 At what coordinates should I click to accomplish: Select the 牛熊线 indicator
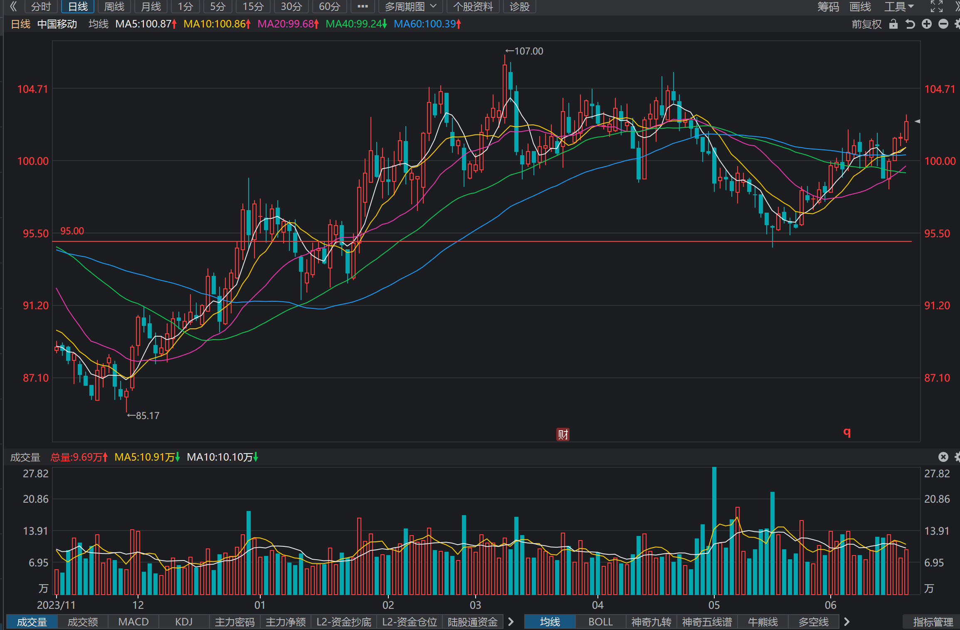point(763,622)
